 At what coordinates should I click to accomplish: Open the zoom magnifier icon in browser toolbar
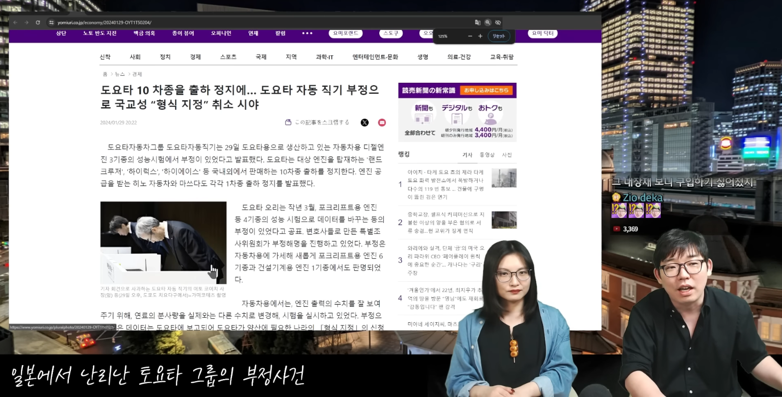pyautogui.click(x=488, y=22)
